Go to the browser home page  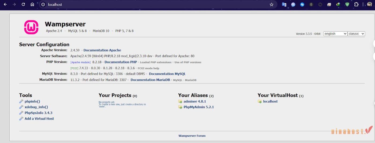tap(32, 5)
